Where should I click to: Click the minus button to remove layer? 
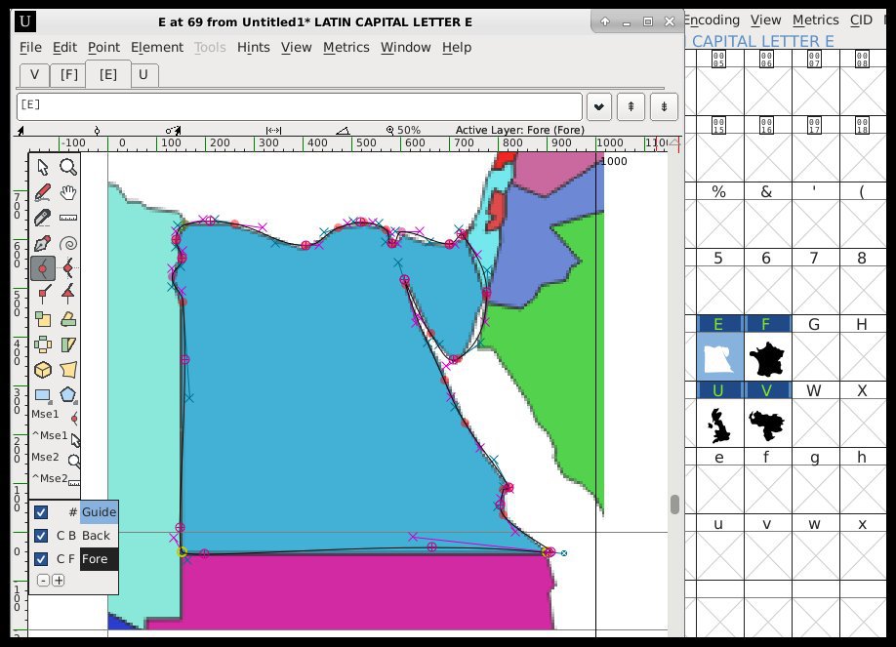click(43, 581)
